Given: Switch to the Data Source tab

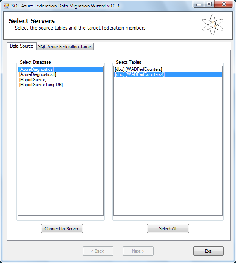Looking at the screenshot, I should pos(22,46).
